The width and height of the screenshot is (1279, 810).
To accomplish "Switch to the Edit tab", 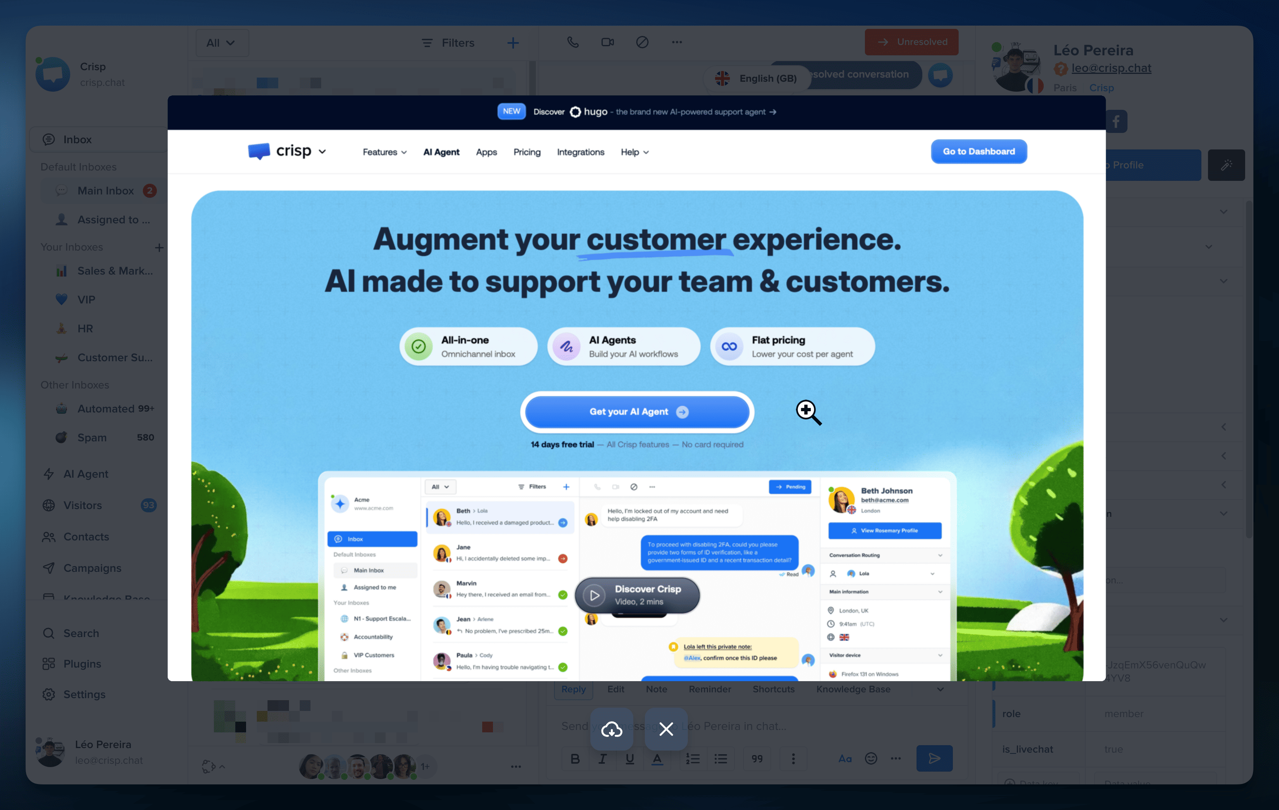I will coord(616,689).
